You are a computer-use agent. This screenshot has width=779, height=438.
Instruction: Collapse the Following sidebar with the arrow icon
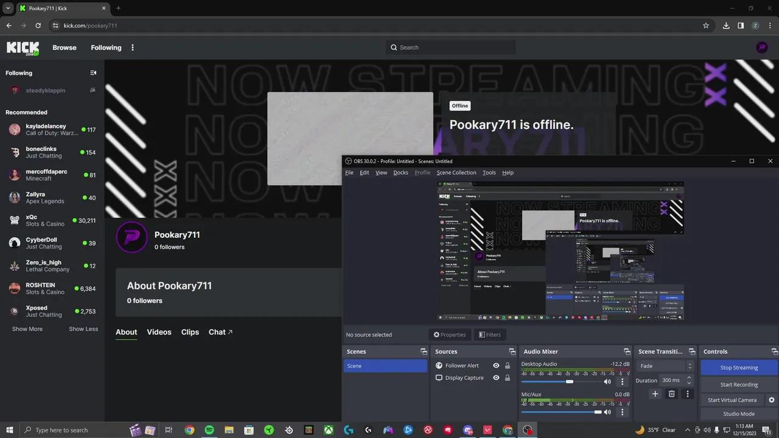93,73
